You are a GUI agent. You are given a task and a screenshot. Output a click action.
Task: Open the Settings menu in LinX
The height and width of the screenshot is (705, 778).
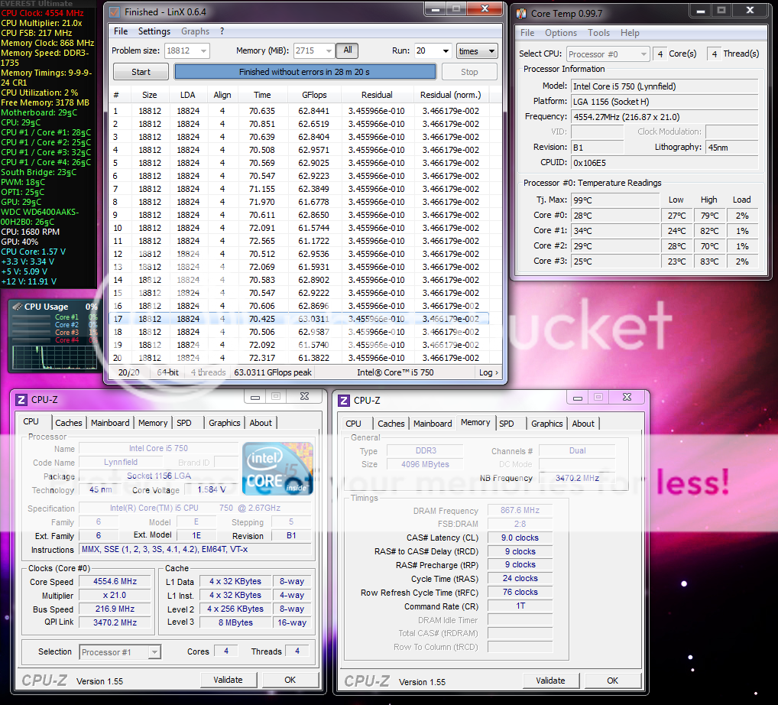click(154, 31)
